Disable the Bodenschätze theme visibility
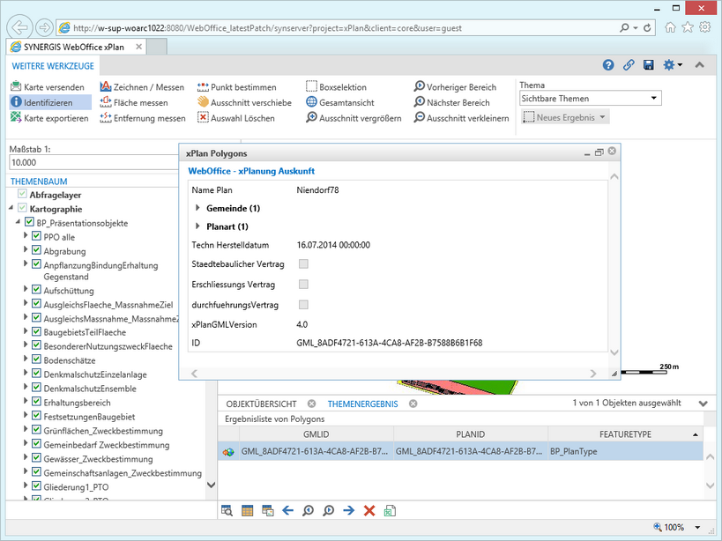This screenshot has width=722, height=541. pyautogui.click(x=35, y=359)
